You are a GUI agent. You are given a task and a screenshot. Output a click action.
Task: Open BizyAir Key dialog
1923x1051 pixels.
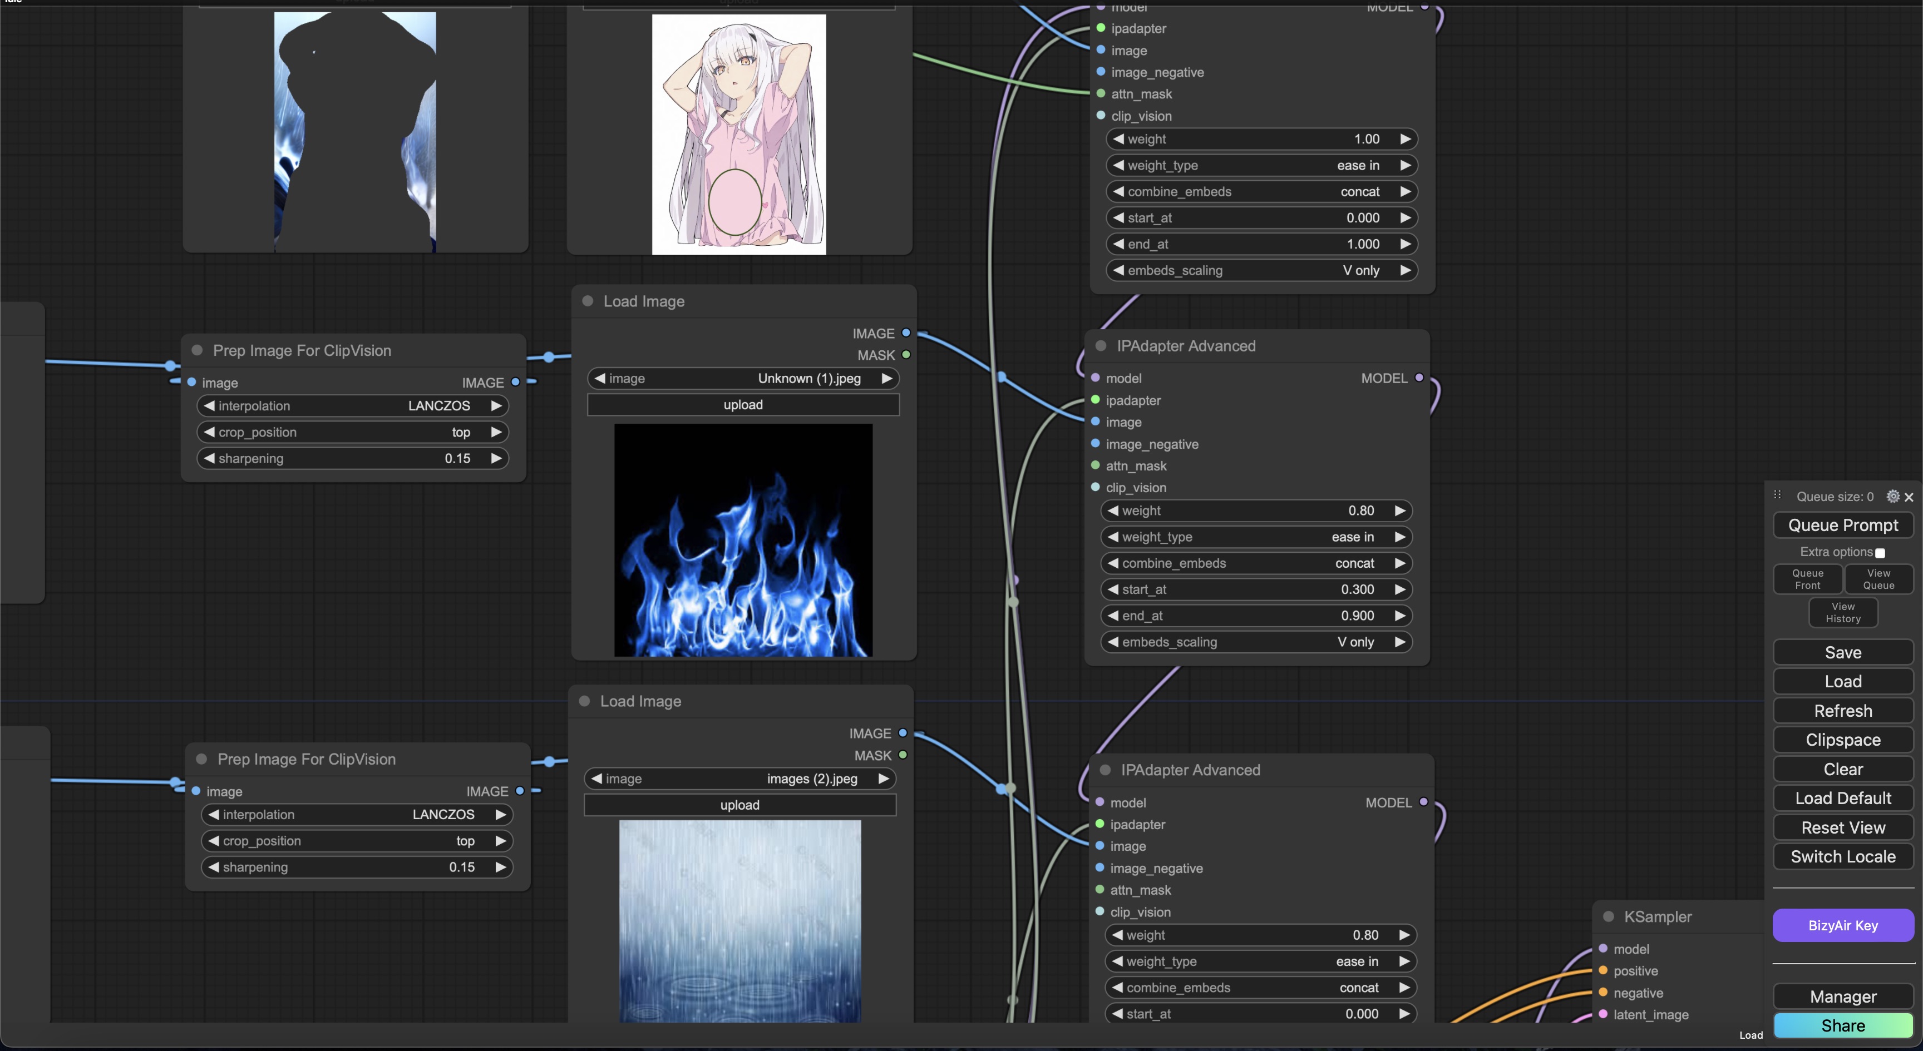coord(1842,926)
